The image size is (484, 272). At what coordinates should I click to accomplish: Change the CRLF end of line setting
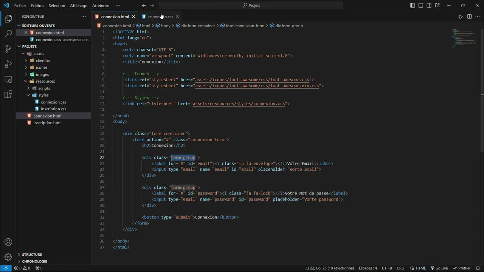[401, 268]
